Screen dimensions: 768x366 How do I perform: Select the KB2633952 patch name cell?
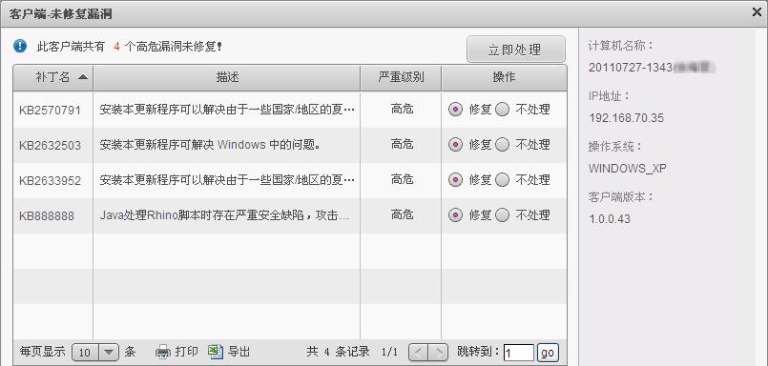[x=50, y=180]
